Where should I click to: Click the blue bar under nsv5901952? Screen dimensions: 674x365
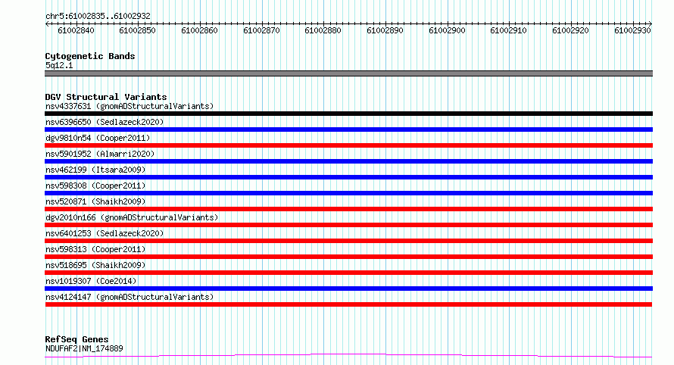click(x=348, y=161)
